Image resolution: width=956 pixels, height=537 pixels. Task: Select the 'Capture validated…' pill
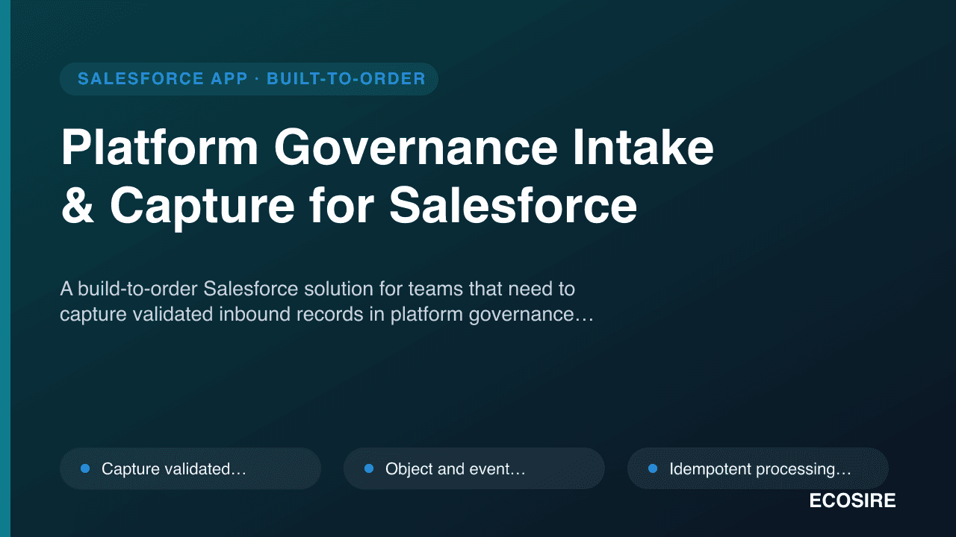190,468
